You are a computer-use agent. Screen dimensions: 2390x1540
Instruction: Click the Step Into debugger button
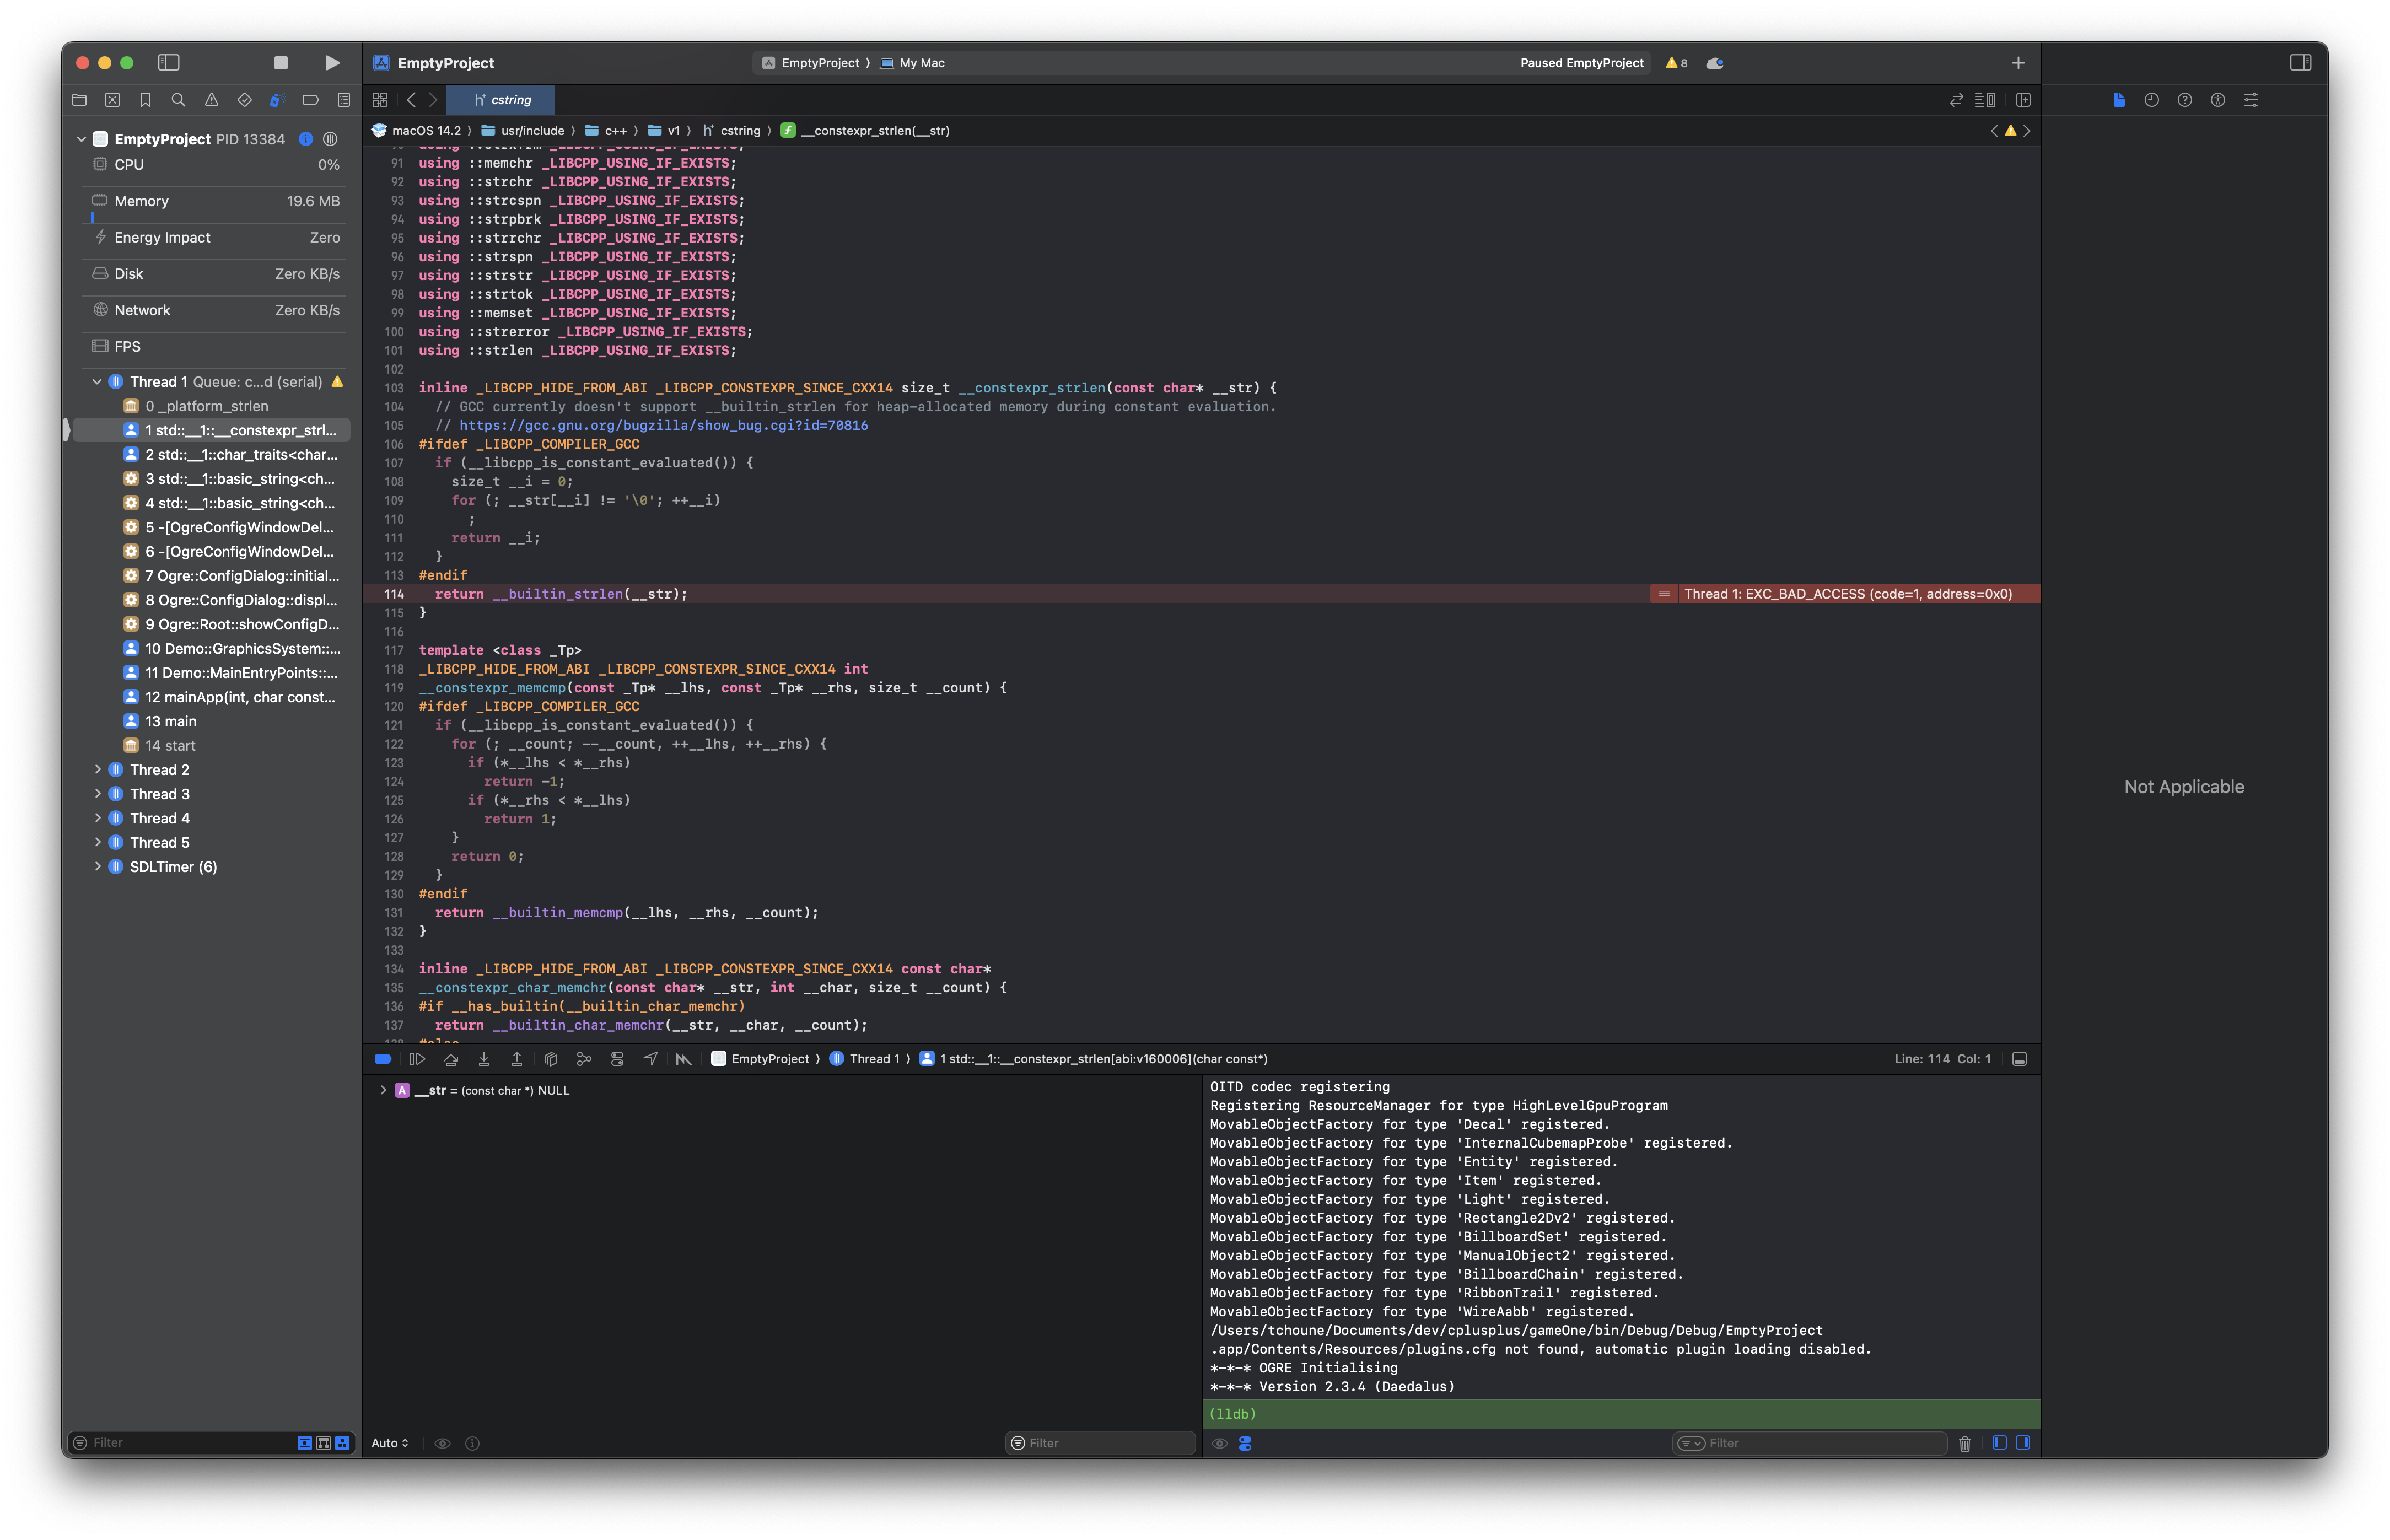coord(484,1059)
